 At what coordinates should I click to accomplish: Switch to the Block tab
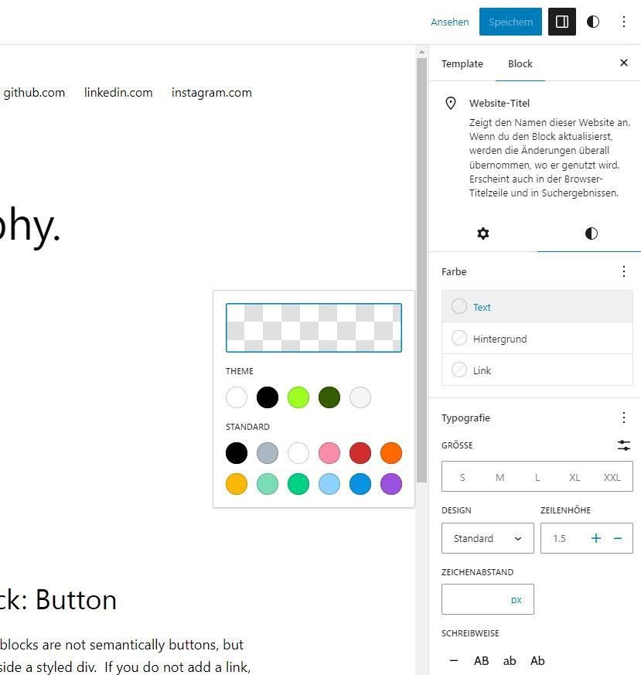click(520, 63)
